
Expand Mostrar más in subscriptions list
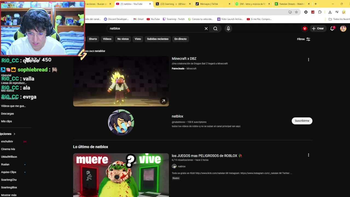(9, 195)
